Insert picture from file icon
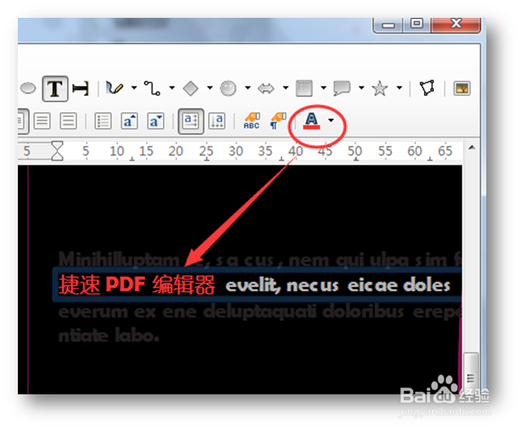522x430 pixels. [x=462, y=88]
